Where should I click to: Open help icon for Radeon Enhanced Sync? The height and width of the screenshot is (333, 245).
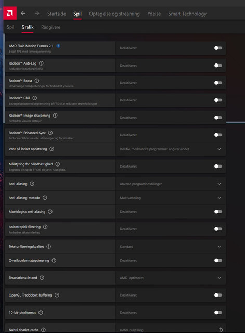coord(50,133)
